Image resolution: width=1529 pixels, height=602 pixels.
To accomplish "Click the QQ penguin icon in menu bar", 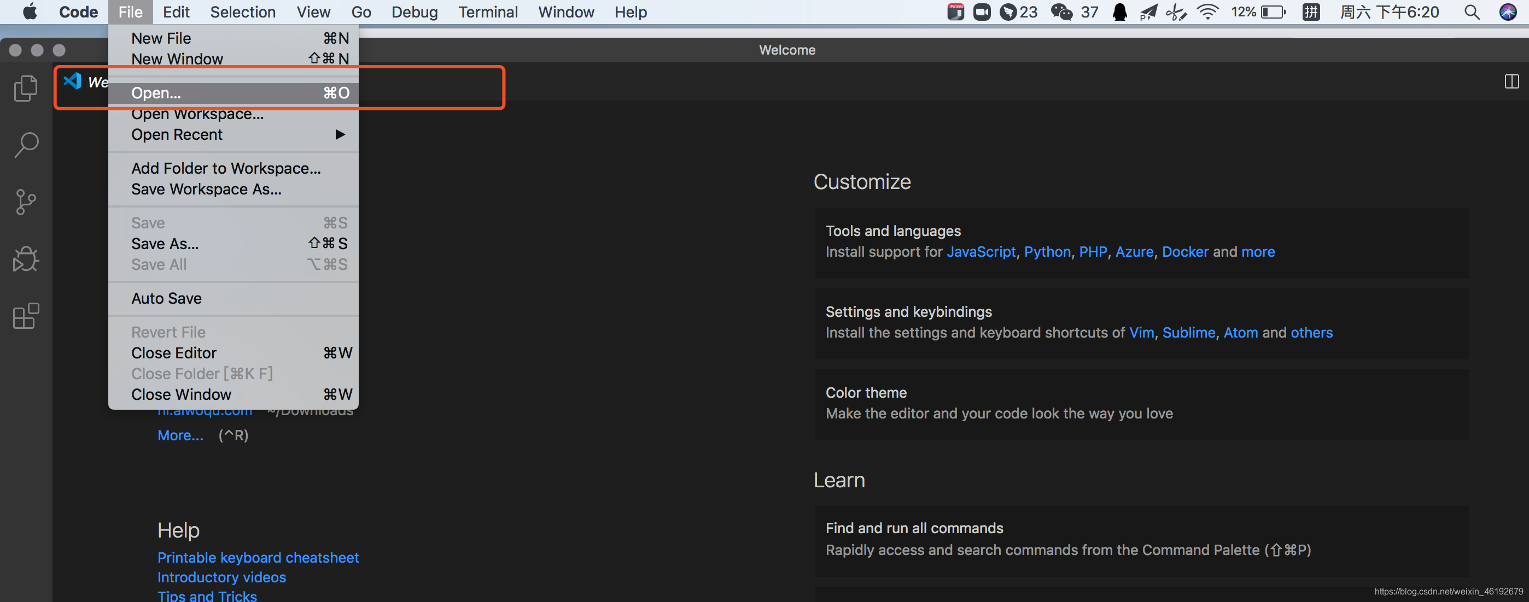I will click(1119, 12).
